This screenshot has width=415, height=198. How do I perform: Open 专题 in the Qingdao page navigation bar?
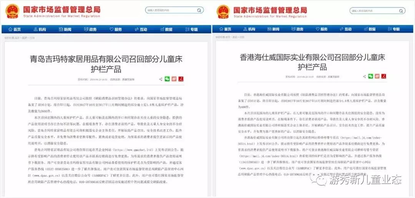[191, 29]
